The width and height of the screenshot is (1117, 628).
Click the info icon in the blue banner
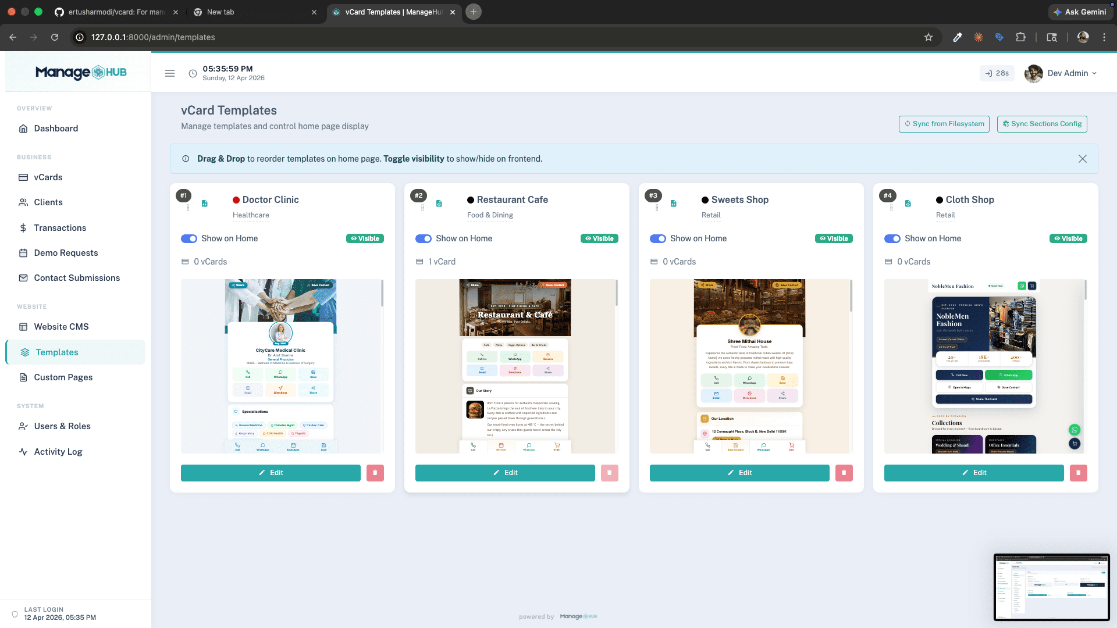[x=186, y=159]
